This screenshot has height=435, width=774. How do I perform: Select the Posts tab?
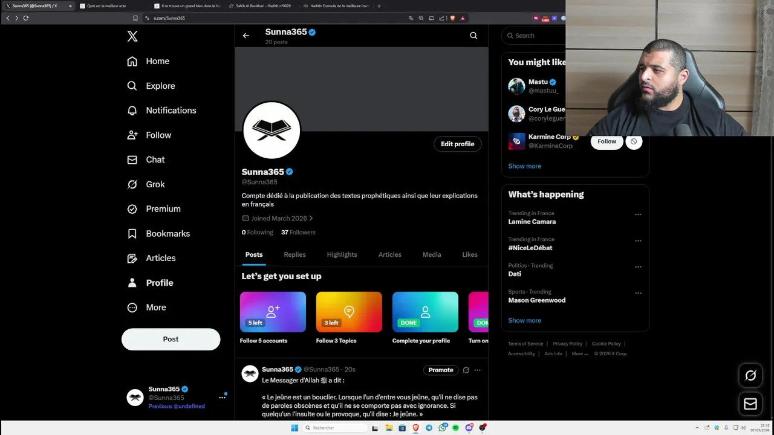[254, 255]
